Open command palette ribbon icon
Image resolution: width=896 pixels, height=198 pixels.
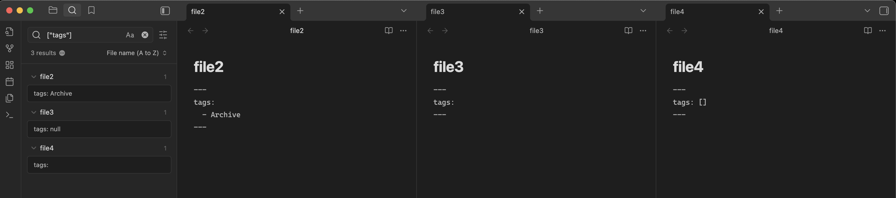[x=10, y=115]
